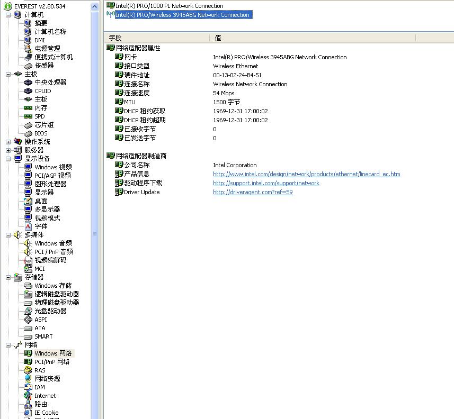454x419 pixels.
Task: Click the CPUID icon in the tree
Action: click(28, 91)
